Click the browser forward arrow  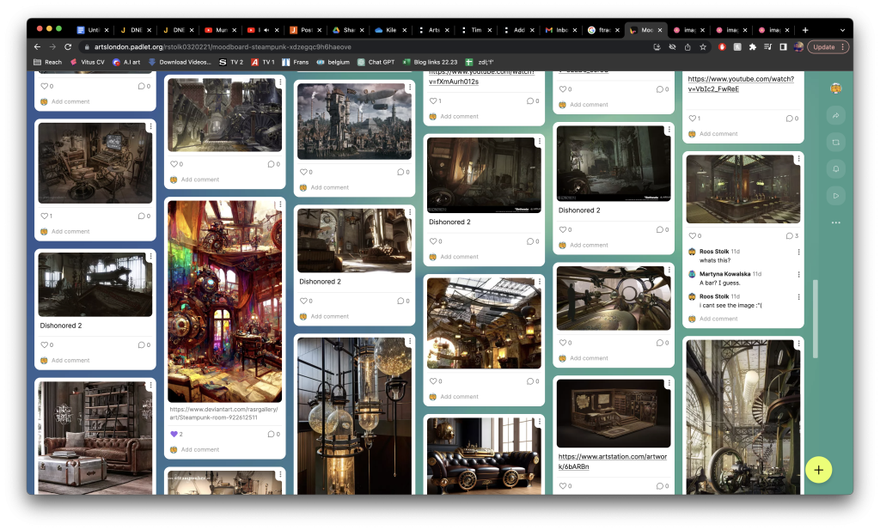[x=52, y=47]
